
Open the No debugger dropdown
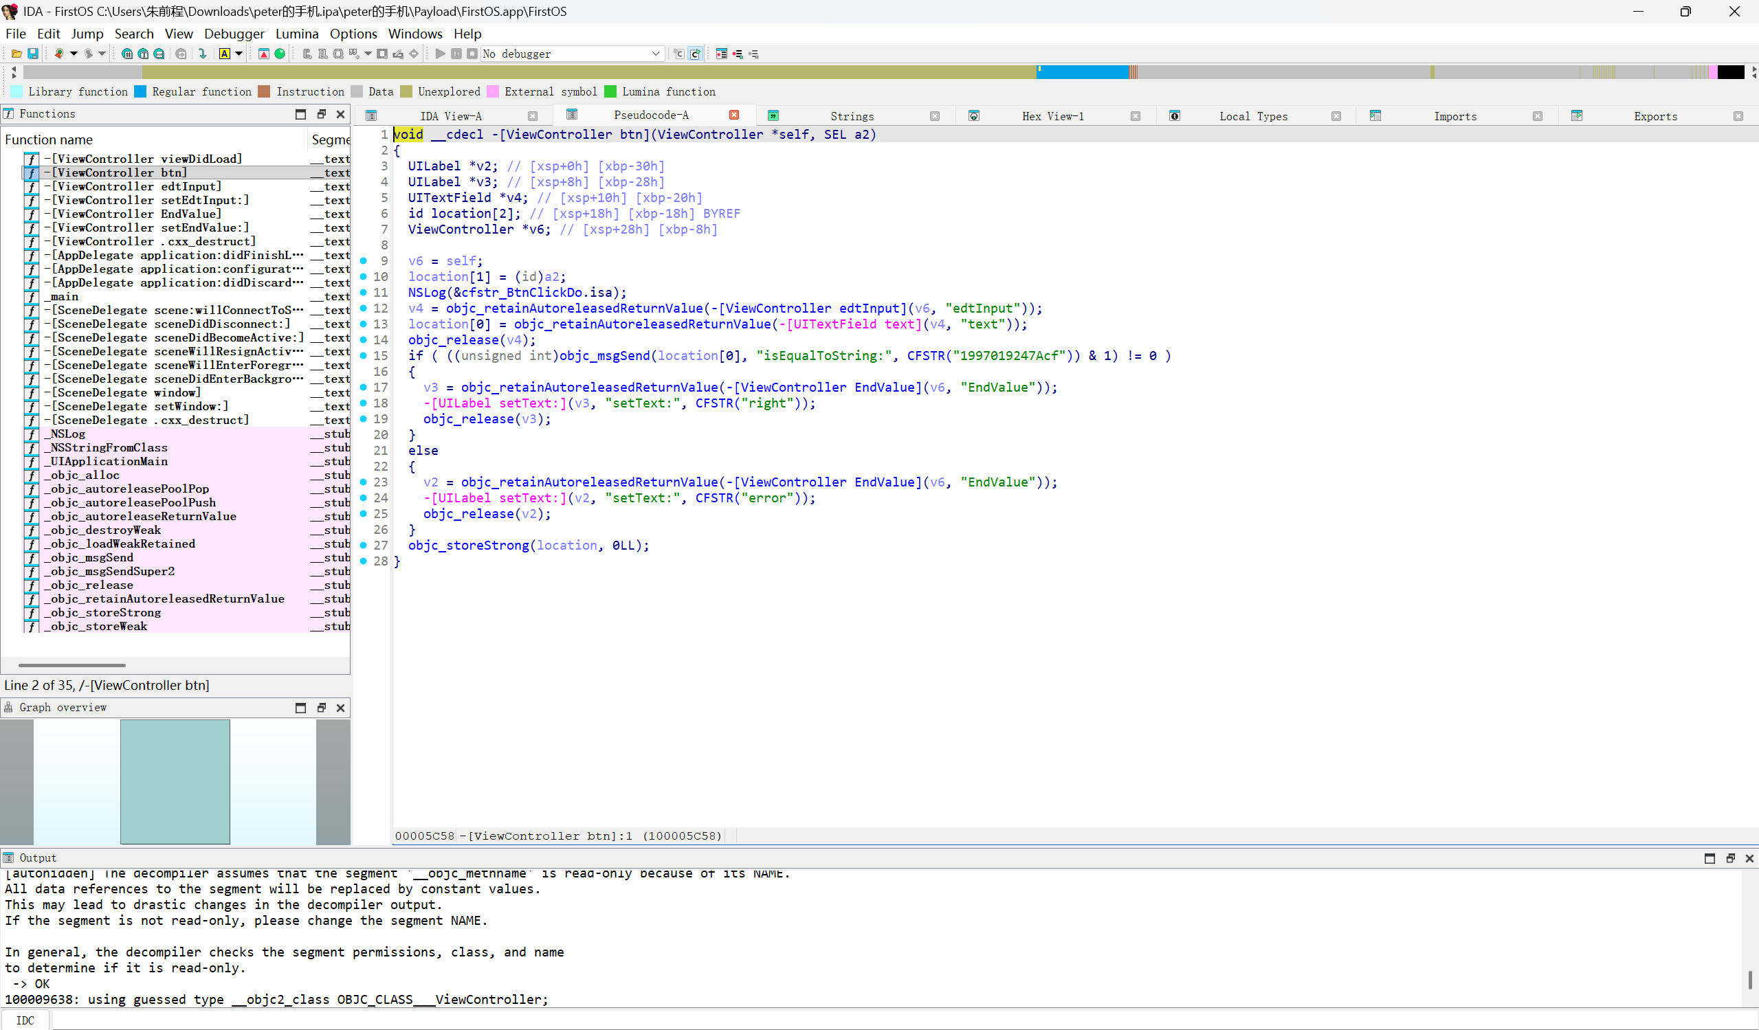[x=656, y=54]
